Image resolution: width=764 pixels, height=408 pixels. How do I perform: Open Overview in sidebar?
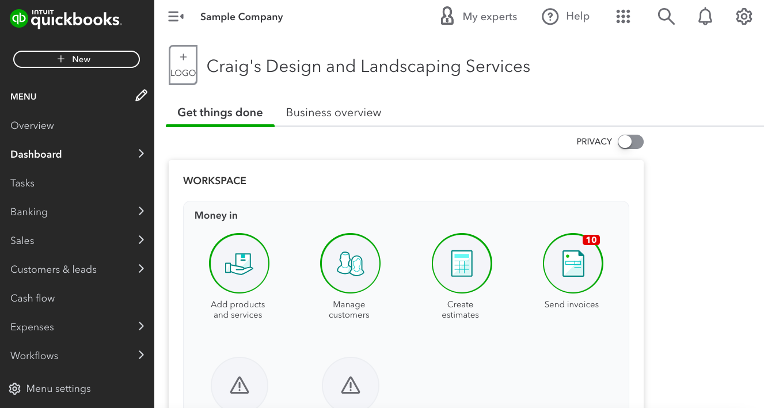point(32,125)
